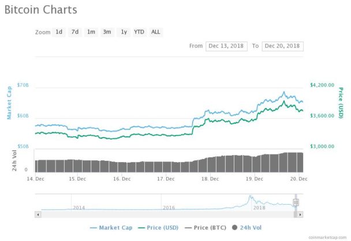
Task: Switch chart zoom to 1m
Action: 91,32
